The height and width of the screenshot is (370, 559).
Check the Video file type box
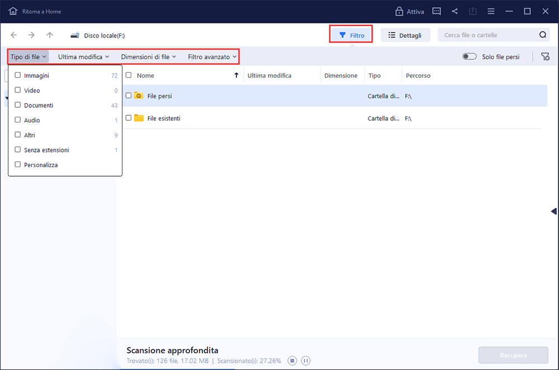tap(17, 90)
